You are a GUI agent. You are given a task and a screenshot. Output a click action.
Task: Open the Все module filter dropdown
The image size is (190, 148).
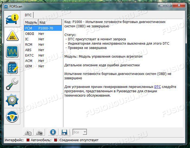tap(80, 132)
